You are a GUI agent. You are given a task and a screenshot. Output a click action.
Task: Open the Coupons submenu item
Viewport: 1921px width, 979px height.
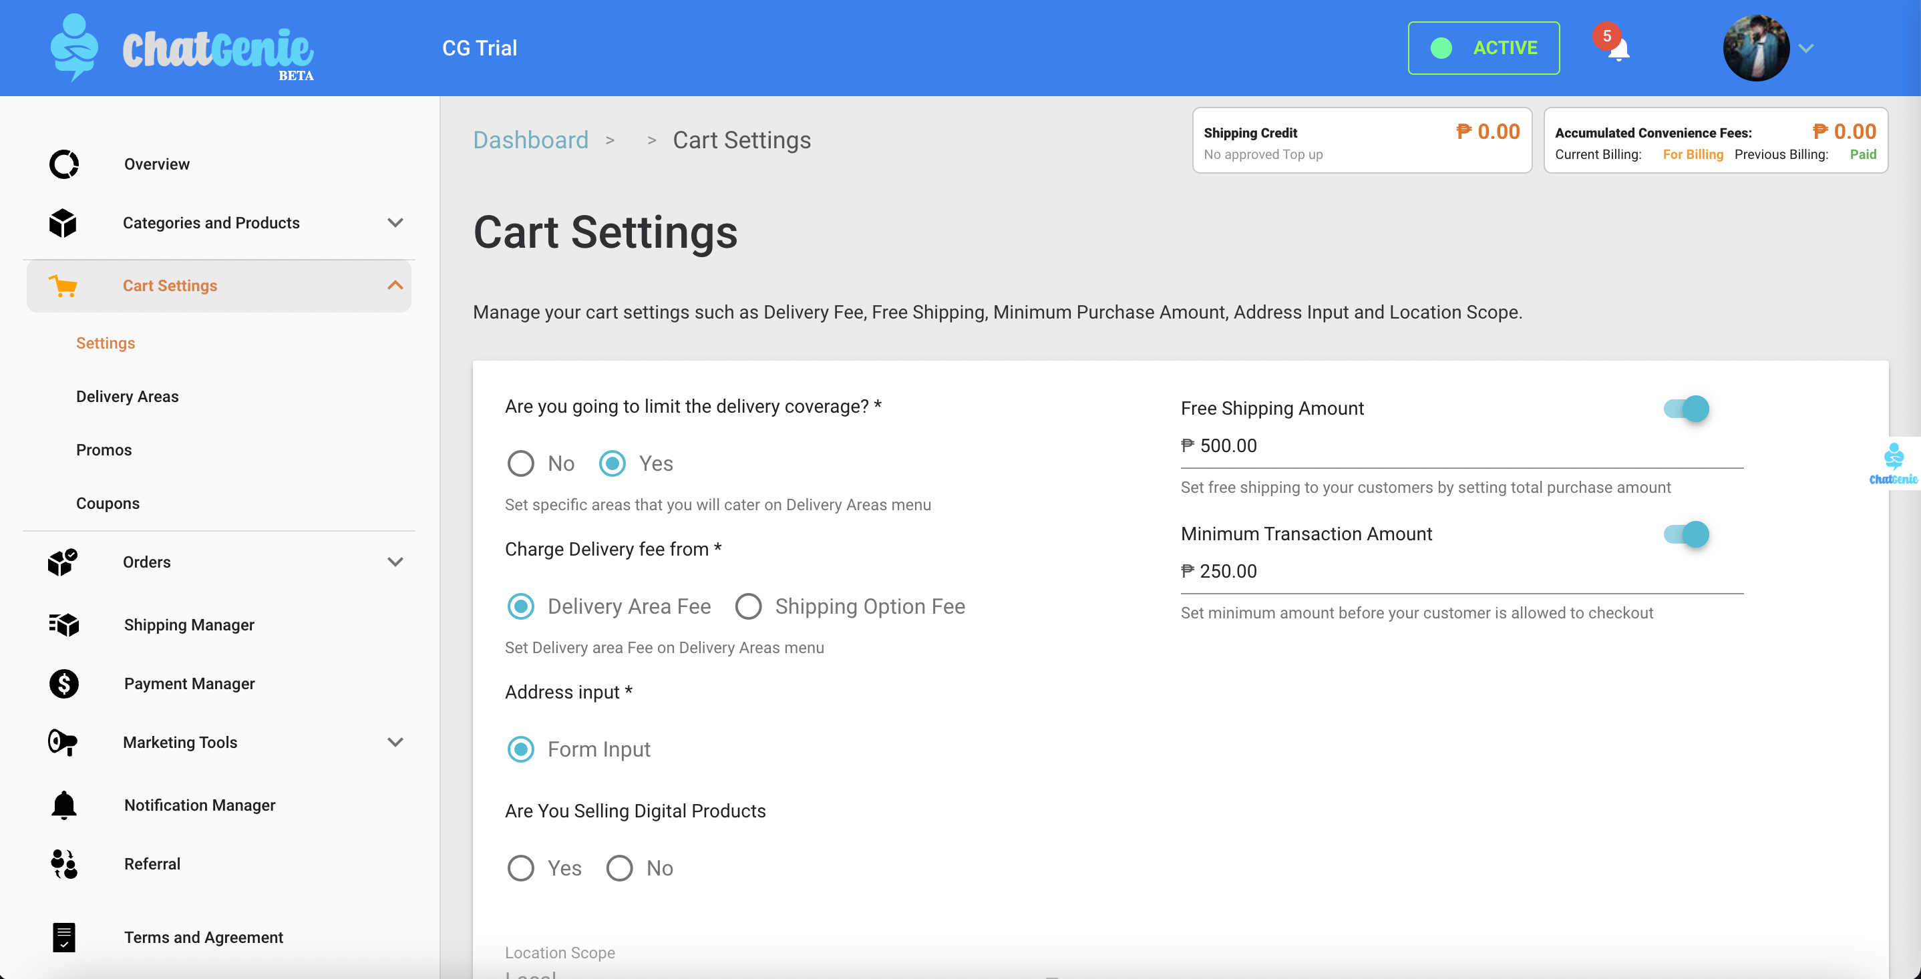click(108, 504)
